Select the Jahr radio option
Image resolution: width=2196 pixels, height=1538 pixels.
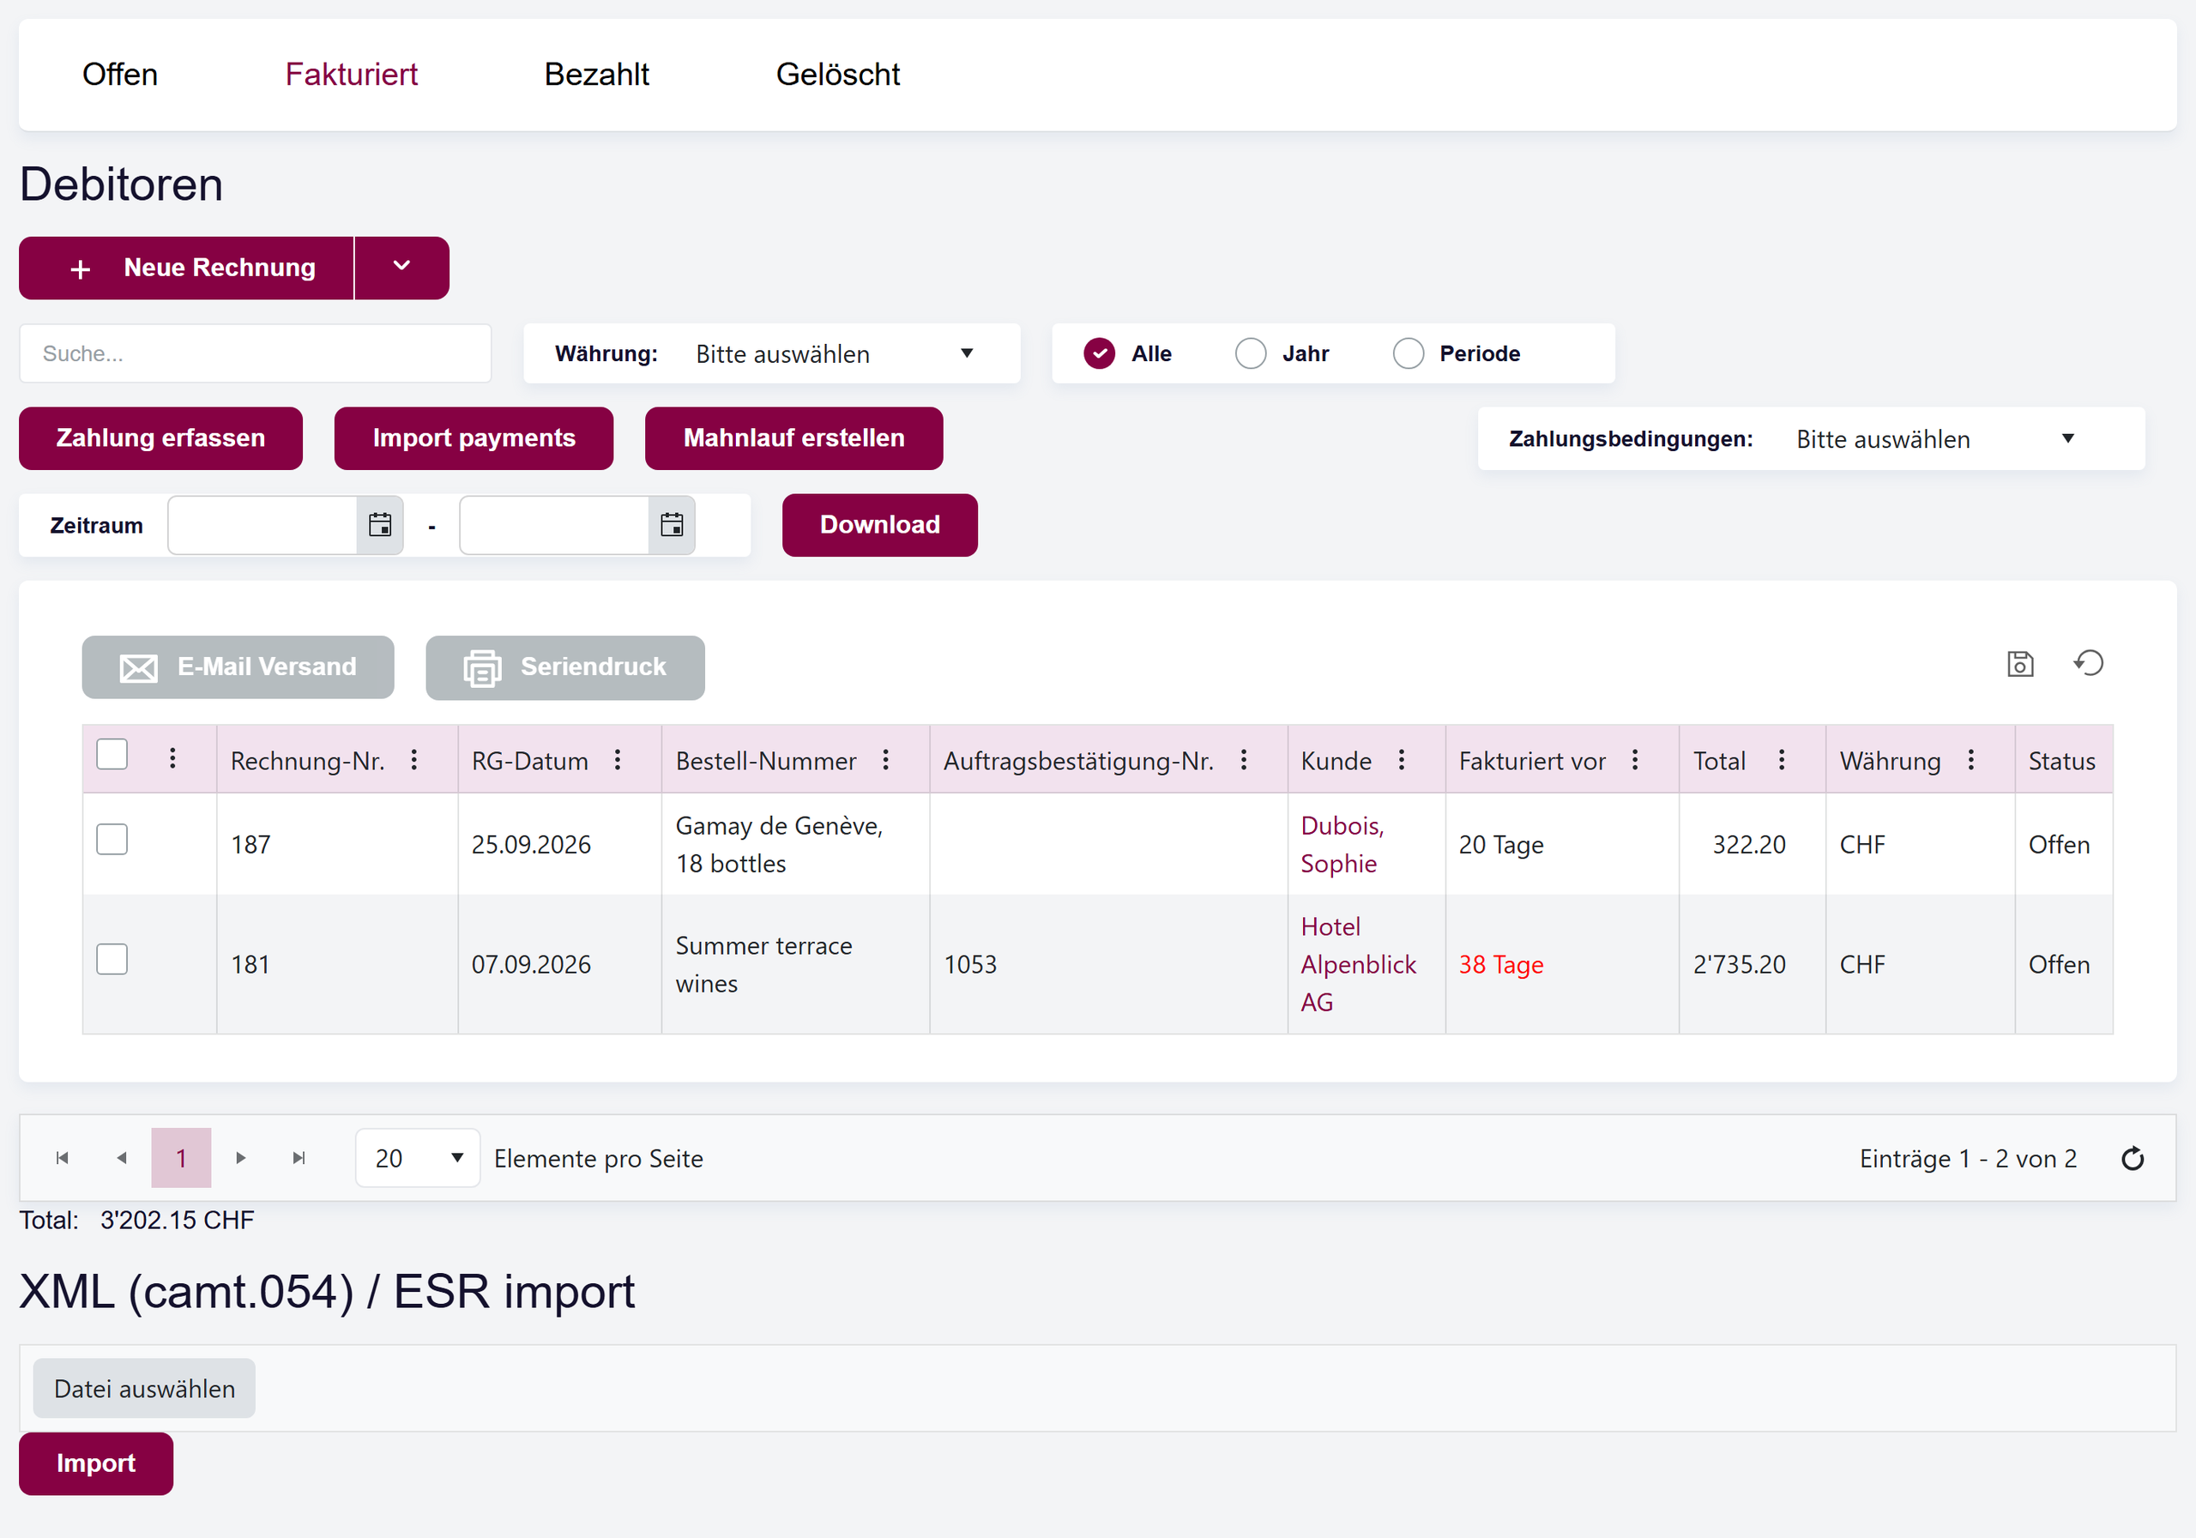(1250, 354)
